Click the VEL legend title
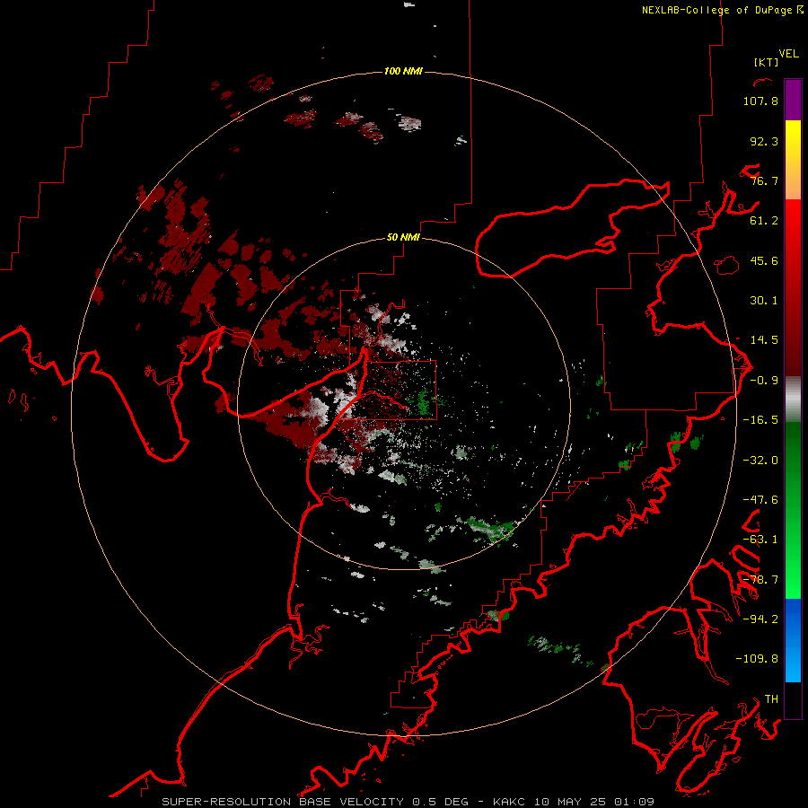 tap(788, 54)
